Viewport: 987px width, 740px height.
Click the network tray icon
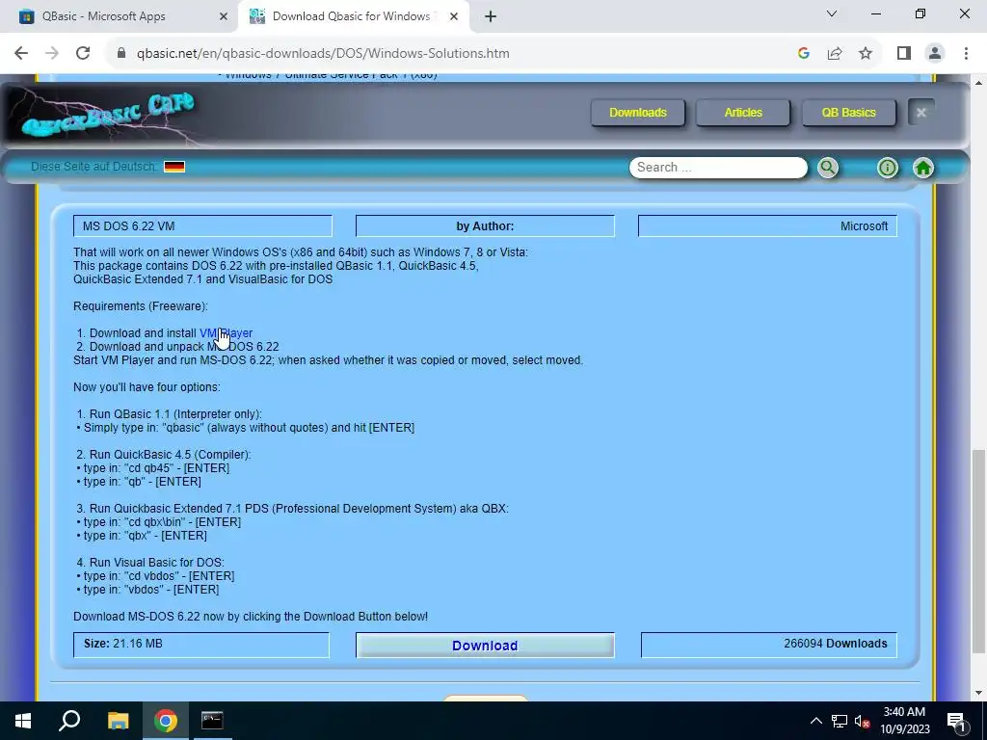point(840,721)
